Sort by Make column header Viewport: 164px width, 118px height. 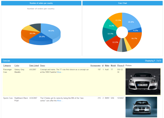pyautogui.click(x=107, y=66)
